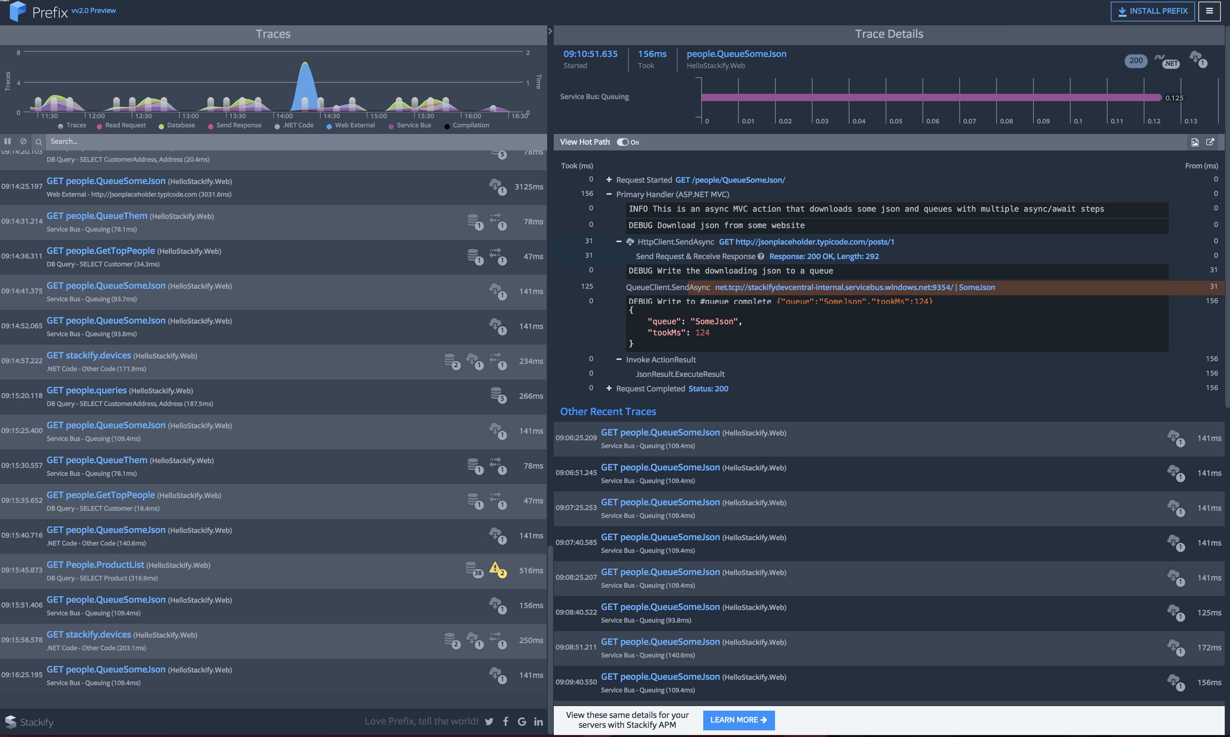Toggle the Compilation legend item
Screen dimensions: 1230x737
(x=467, y=125)
